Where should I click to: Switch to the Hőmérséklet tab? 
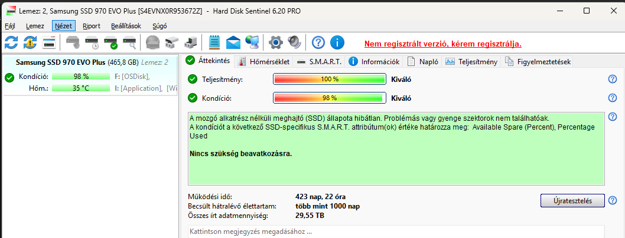(x=265, y=62)
